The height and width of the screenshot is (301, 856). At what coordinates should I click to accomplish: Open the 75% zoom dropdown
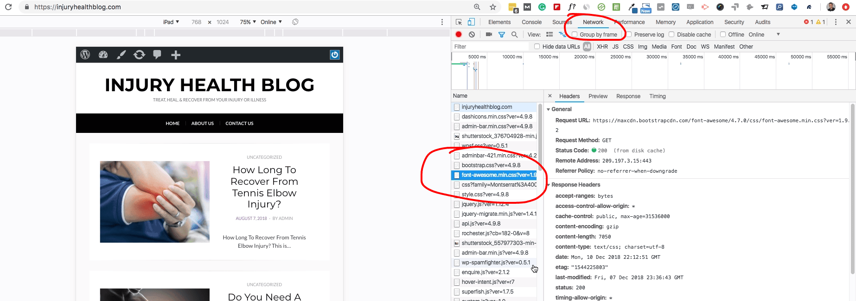(248, 22)
